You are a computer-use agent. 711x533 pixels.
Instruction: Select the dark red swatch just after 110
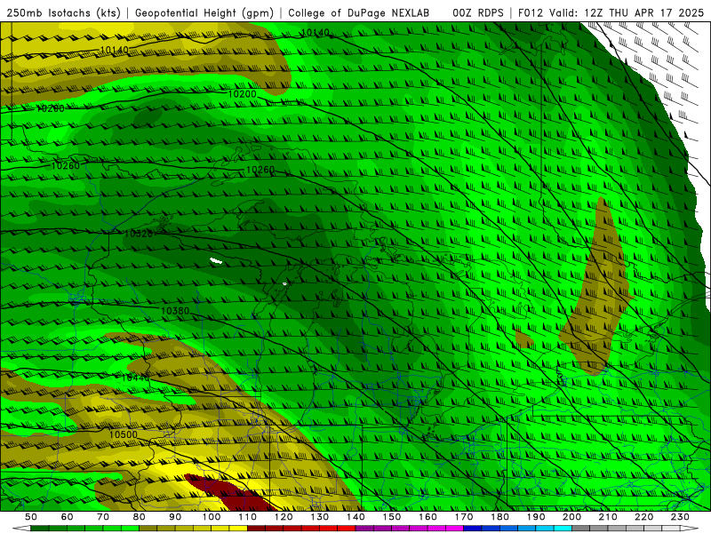pyautogui.click(x=256, y=528)
